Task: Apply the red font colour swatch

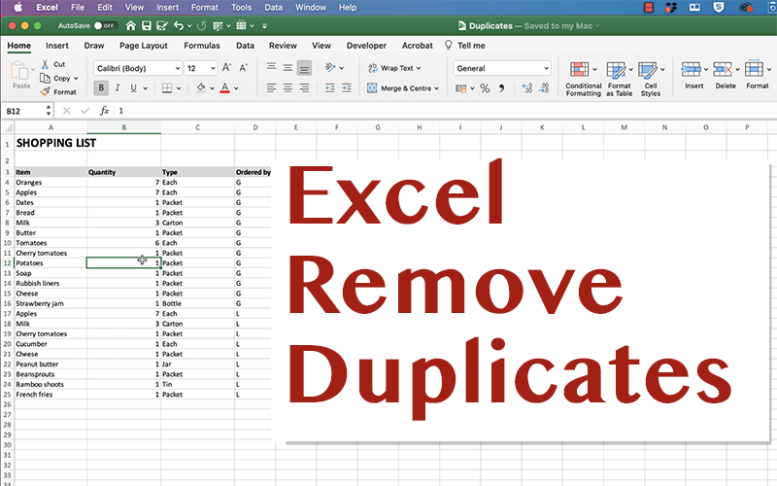Action: tap(224, 87)
